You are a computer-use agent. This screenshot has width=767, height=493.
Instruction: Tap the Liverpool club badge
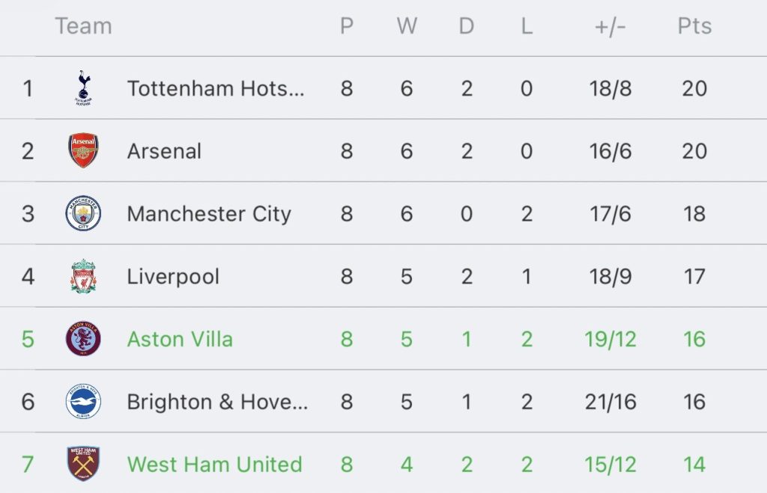coord(83,276)
